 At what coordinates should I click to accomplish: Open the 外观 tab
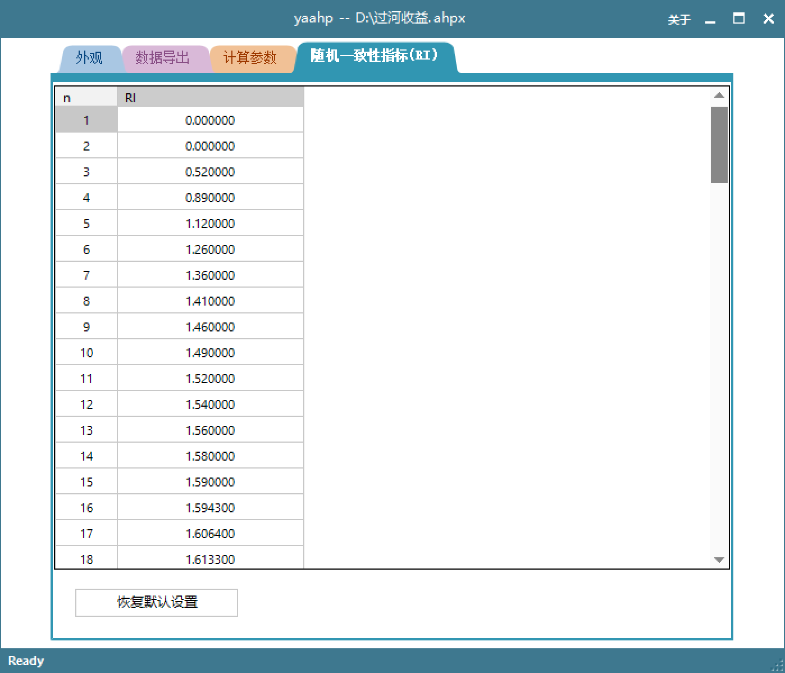pos(89,58)
